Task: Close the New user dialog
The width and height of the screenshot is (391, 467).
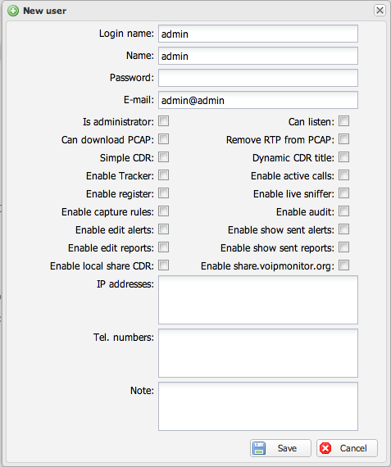Action: point(380,11)
